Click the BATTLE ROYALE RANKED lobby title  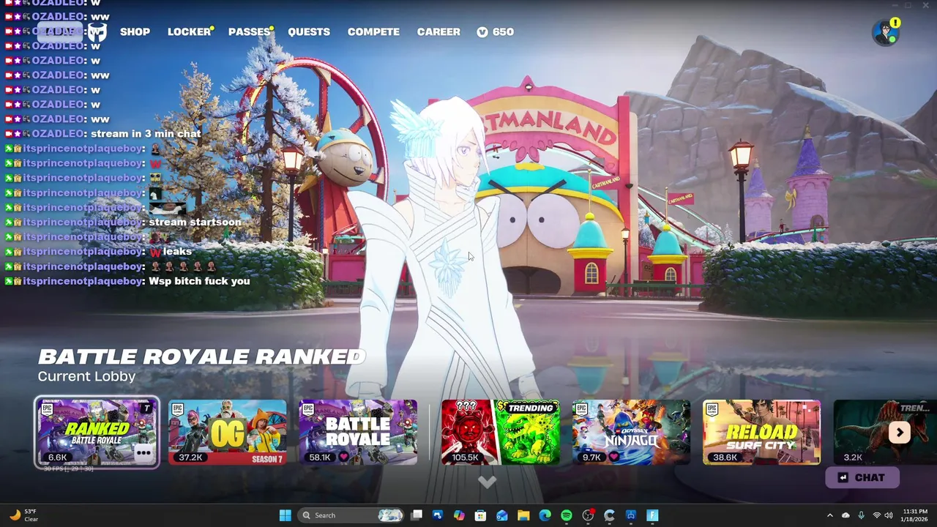point(201,356)
